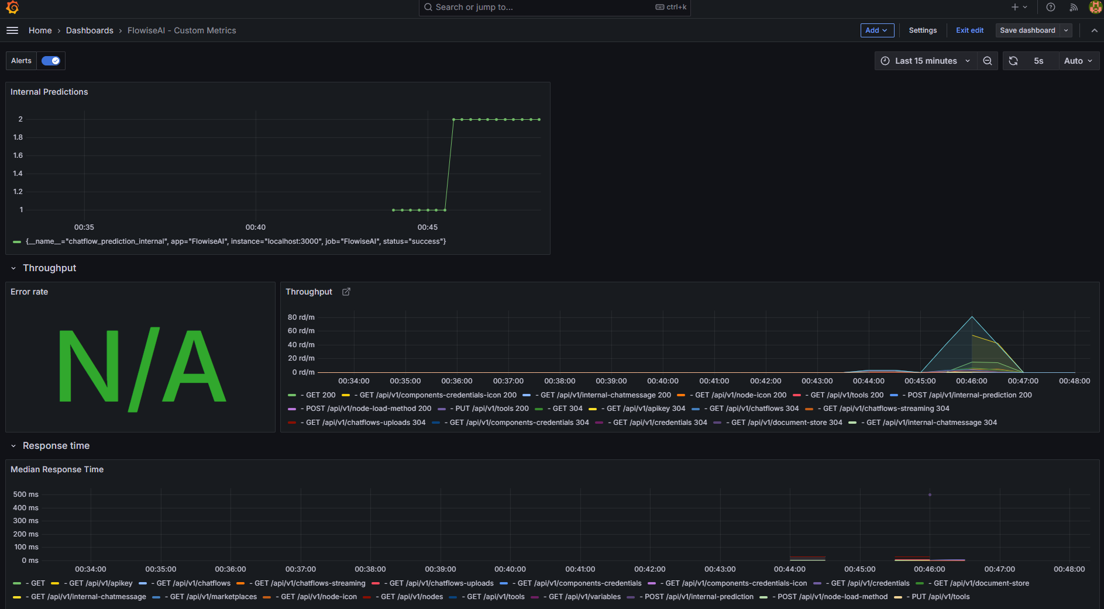Toggle GET /api/v1/apikey series in response legend
Screen dimensions: 1104x609
pyautogui.click(x=101, y=583)
